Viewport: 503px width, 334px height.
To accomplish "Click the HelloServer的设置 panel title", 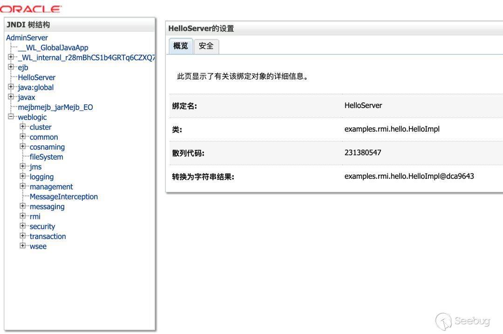I will pyautogui.click(x=201, y=28).
